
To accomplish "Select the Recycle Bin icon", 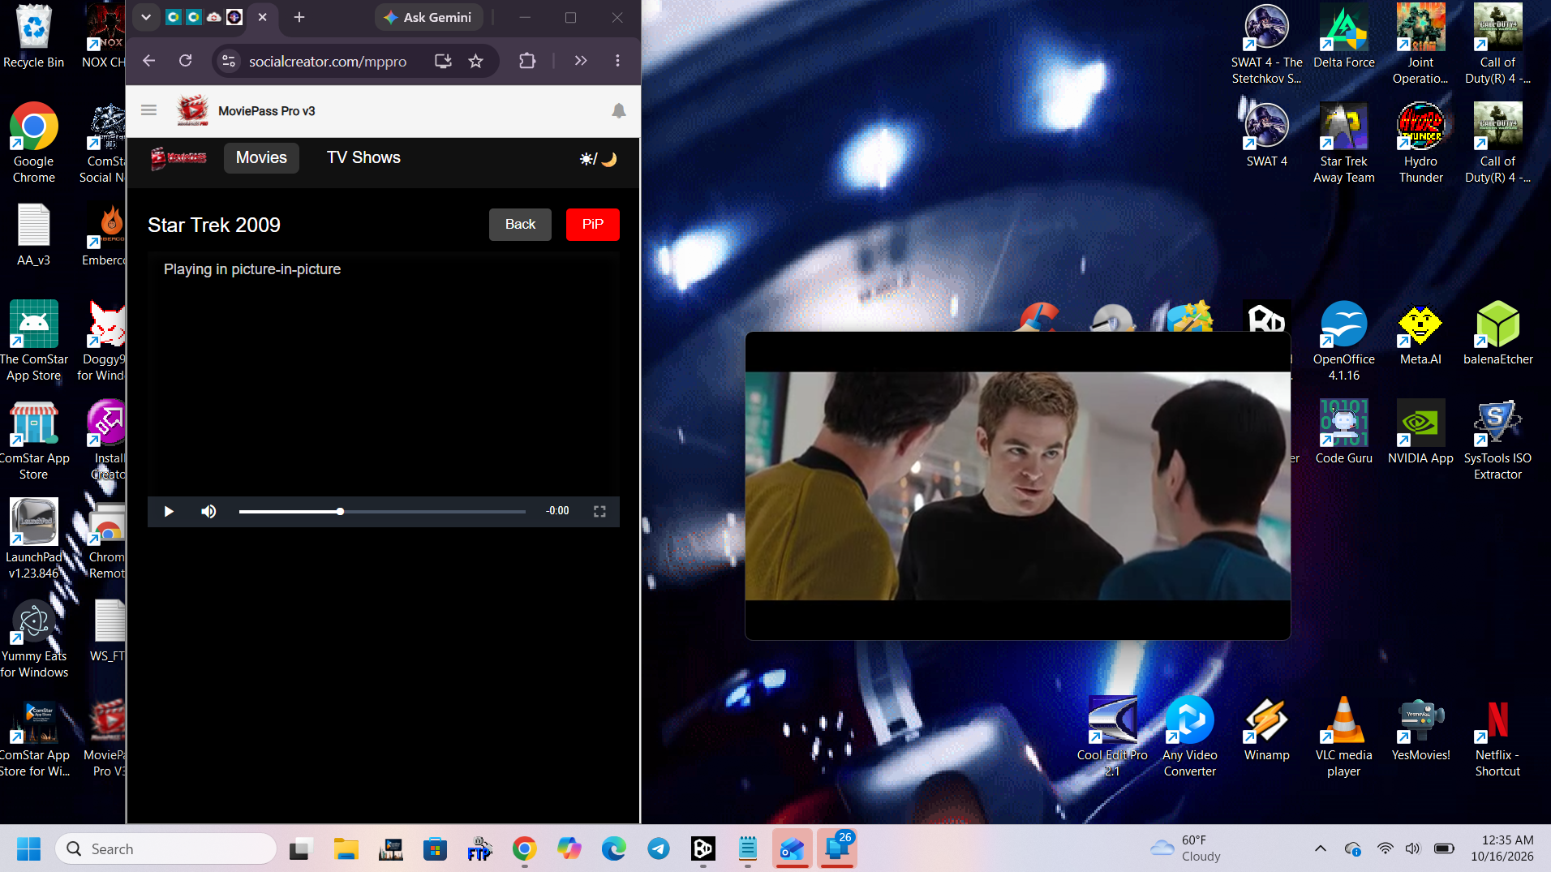I will coord(33,36).
